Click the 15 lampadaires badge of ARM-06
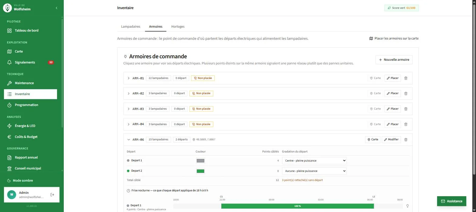This screenshot has height=212, width=476. 158,140
